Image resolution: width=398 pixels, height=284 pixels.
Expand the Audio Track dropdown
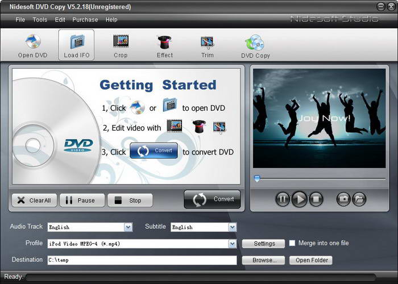[x=128, y=227]
